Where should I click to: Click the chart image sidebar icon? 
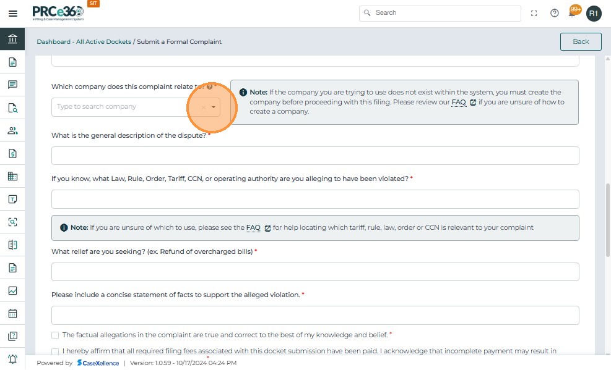12,290
